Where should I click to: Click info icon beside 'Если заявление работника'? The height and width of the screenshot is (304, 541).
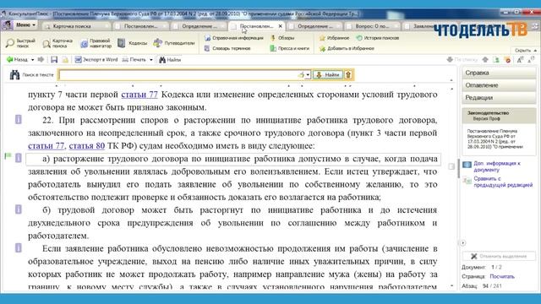click(x=19, y=247)
